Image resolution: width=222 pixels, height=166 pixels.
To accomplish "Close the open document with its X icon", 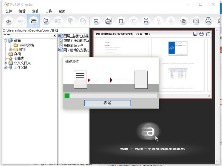I will point(208,34).
